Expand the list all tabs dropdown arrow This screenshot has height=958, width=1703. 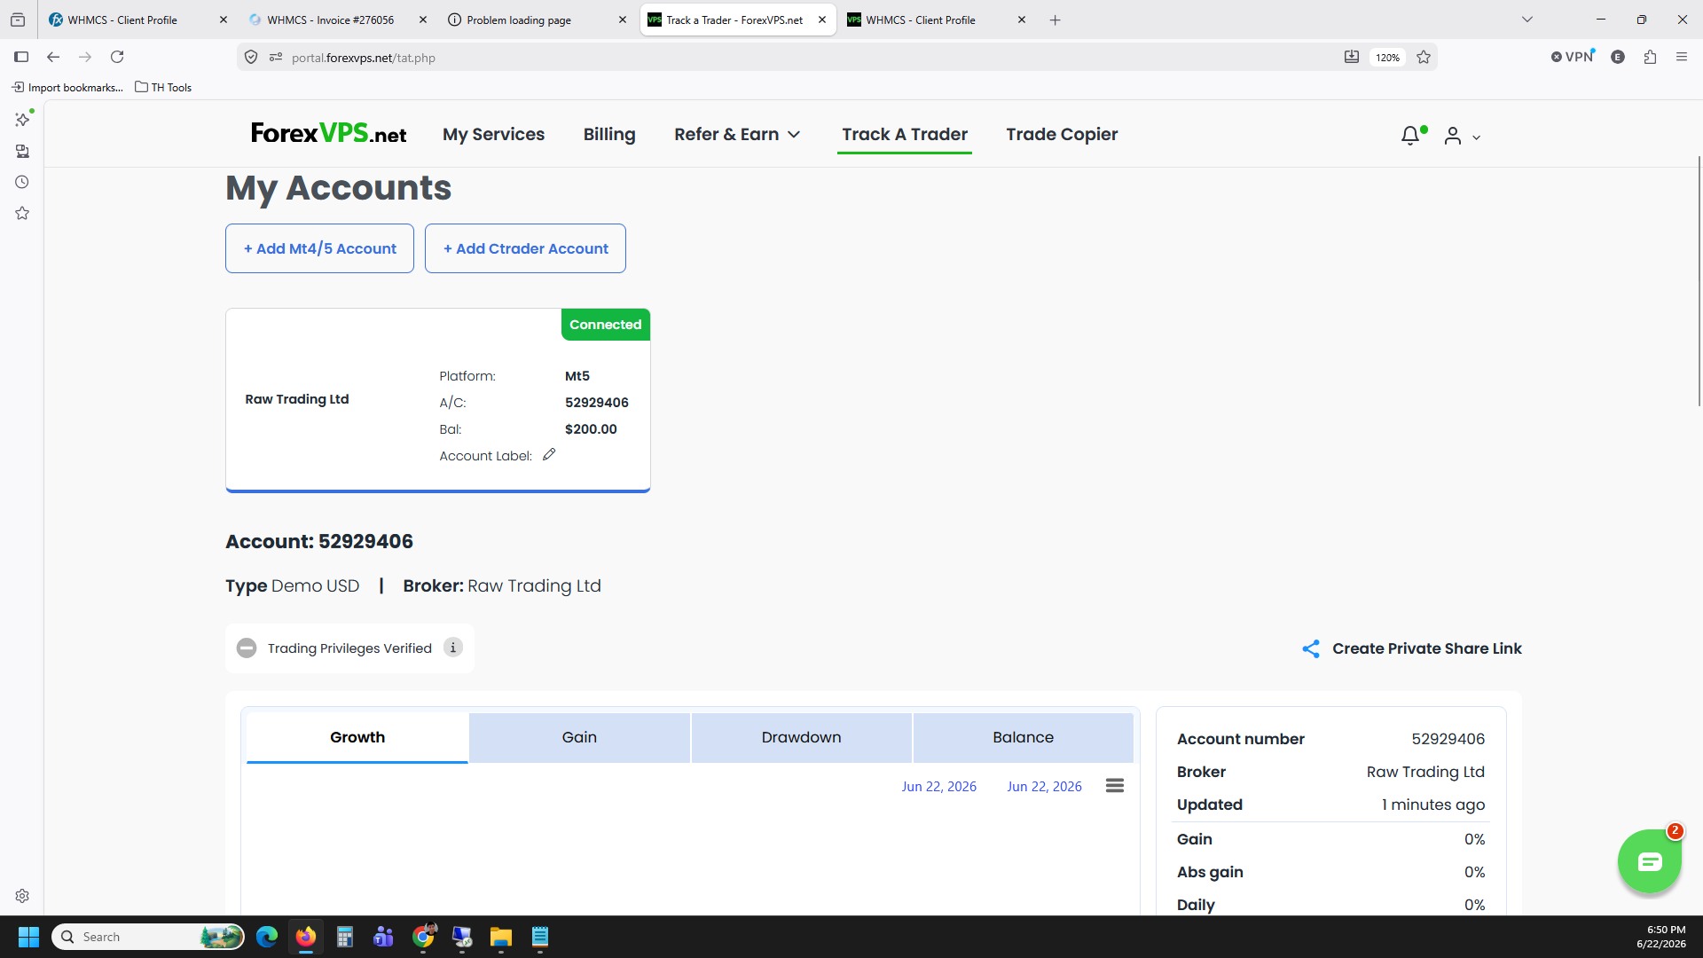click(x=1527, y=20)
